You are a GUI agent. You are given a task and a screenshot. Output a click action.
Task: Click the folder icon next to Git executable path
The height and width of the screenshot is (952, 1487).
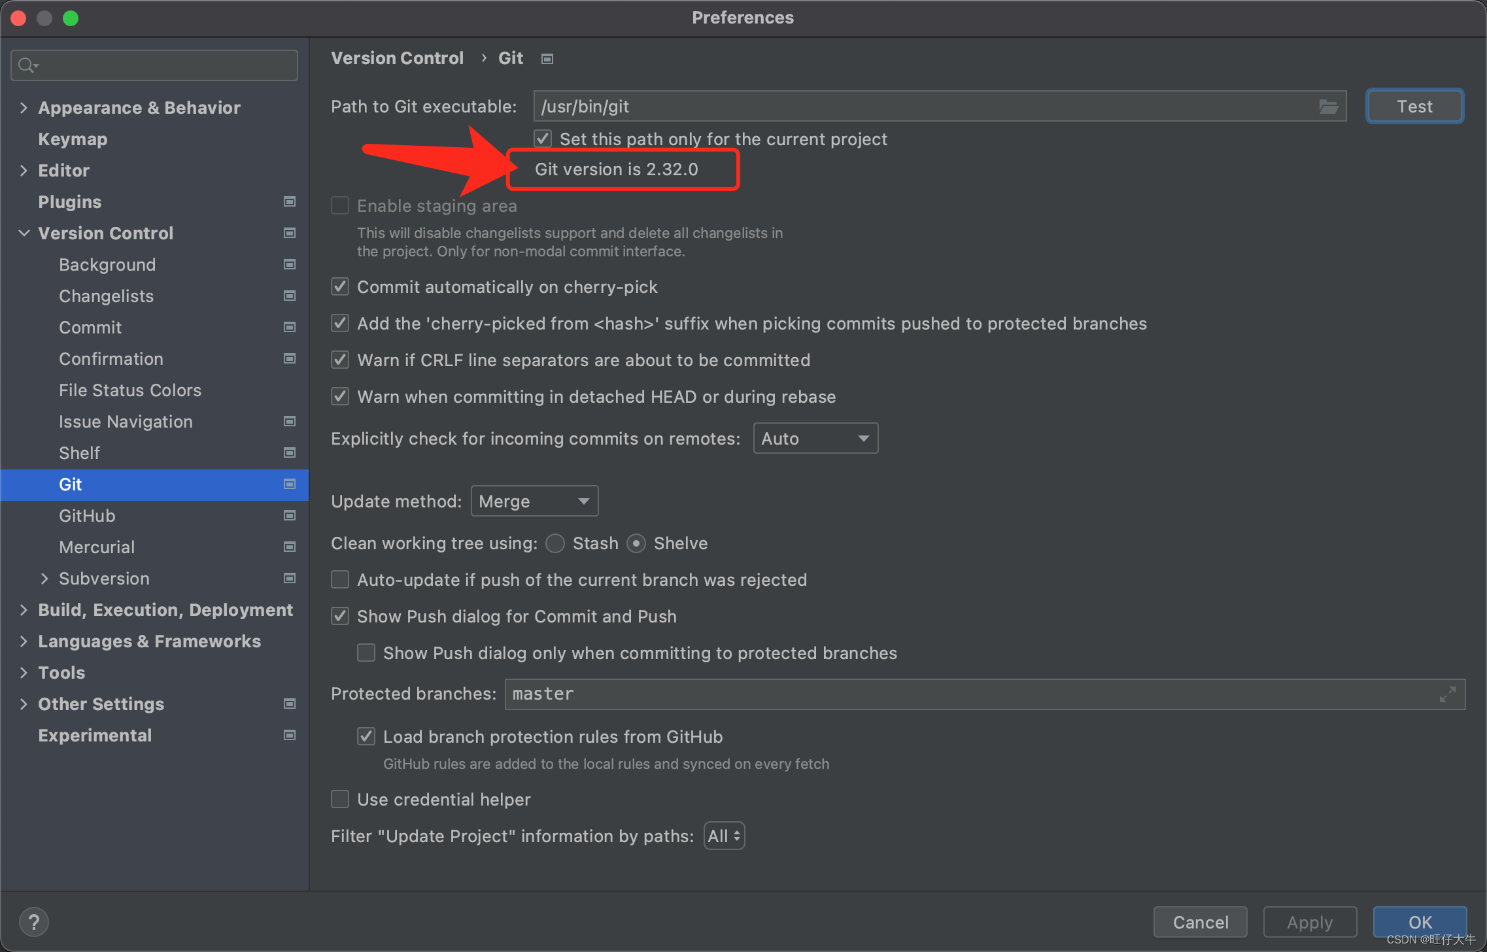(1327, 105)
